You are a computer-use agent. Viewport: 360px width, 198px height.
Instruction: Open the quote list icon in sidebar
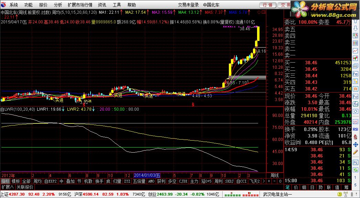[356, 35]
